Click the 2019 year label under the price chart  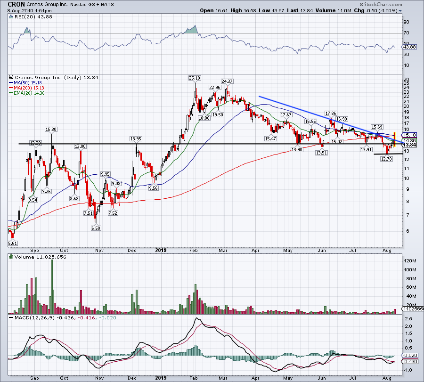[x=161, y=250]
